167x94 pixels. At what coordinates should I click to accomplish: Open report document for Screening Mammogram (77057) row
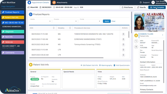coord(123,39)
